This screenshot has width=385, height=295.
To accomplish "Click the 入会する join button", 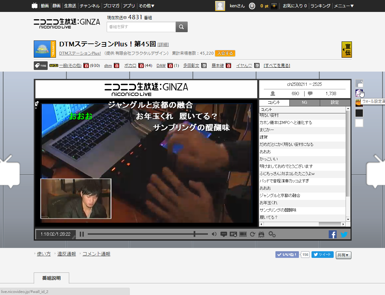I will 225,53.
